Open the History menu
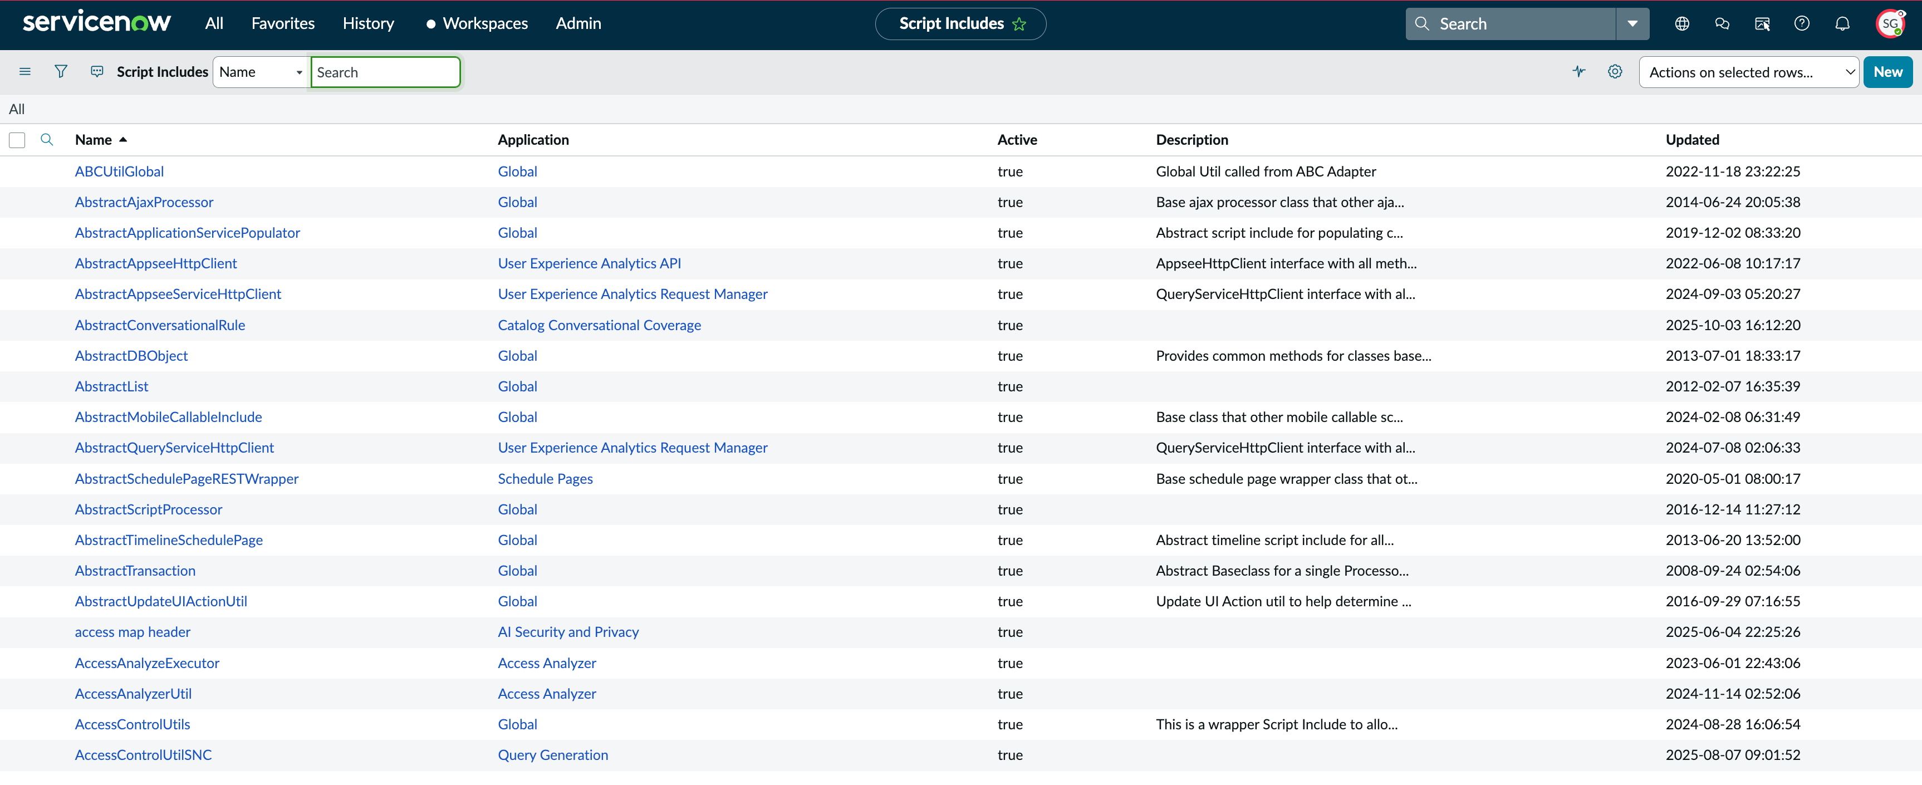Viewport: 1922px width, 785px height. (368, 24)
